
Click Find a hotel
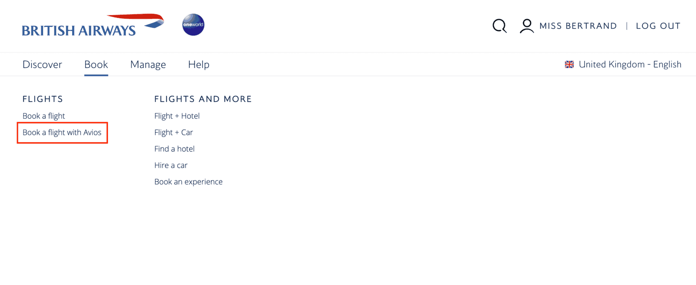[174, 149]
